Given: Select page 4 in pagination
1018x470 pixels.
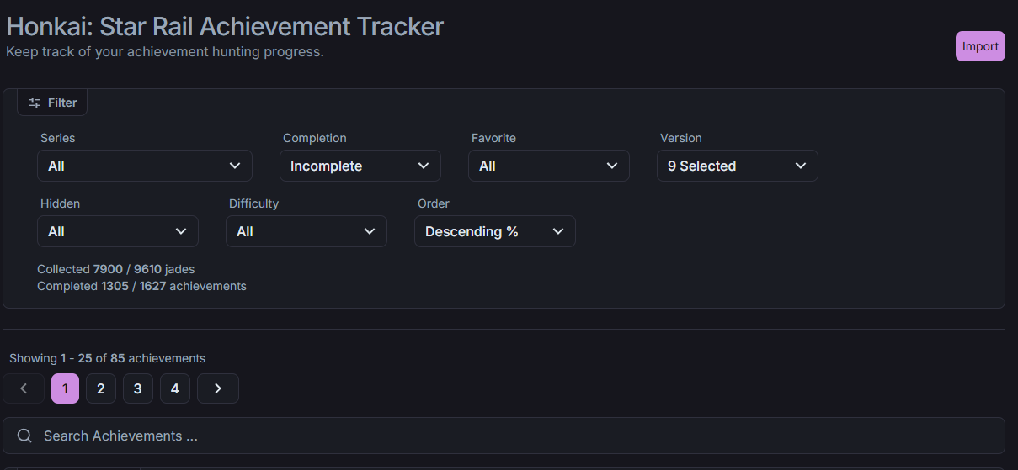Looking at the screenshot, I should pyautogui.click(x=175, y=388).
